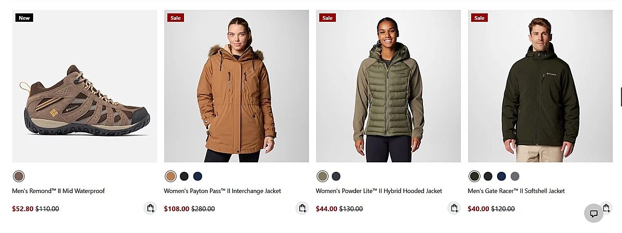The width and height of the screenshot is (622, 233).
Task: Open Women's Powder Lite II Hybrid Hooded Jacket
Action: click(x=379, y=191)
